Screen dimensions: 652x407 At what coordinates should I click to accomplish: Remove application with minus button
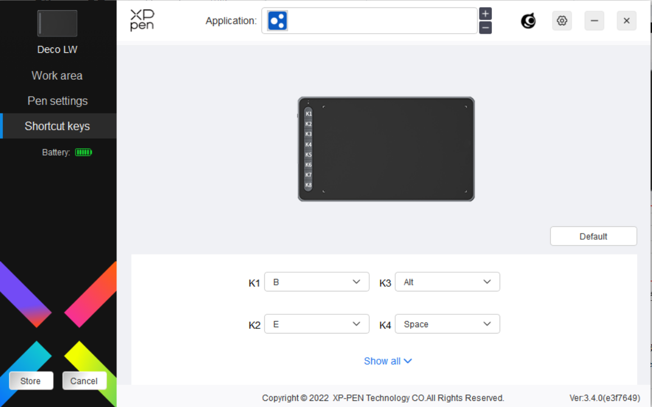pyautogui.click(x=486, y=28)
